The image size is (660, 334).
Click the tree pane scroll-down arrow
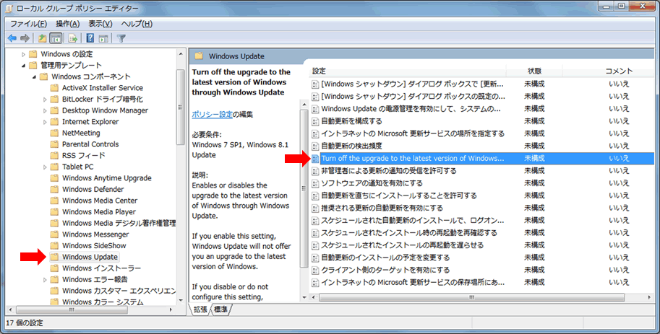click(181, 300)
